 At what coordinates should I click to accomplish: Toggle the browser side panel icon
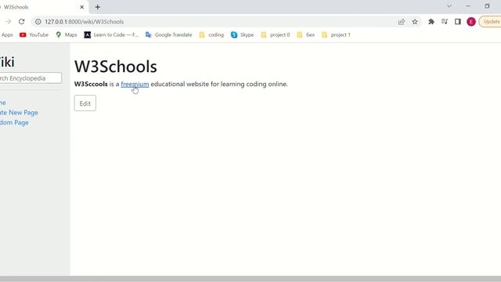pyautogui.click(x=457, y=22)
